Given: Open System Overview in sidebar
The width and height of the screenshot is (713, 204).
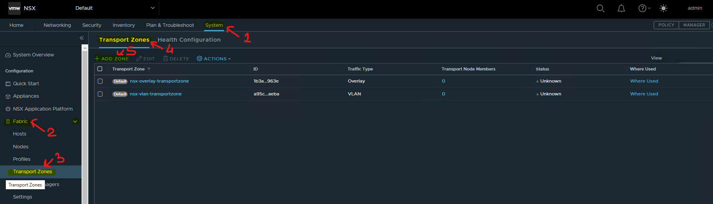Looking at the screenshot, I should click(34, 55).
